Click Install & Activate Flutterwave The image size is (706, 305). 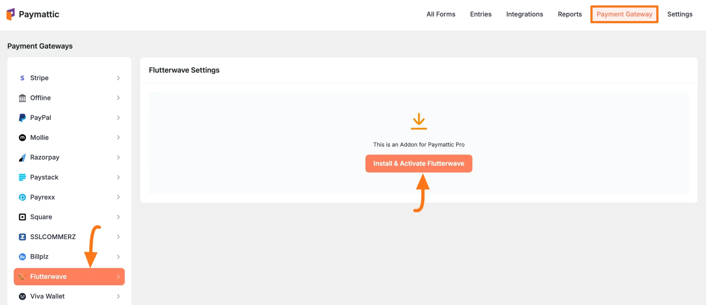[419, 163]
